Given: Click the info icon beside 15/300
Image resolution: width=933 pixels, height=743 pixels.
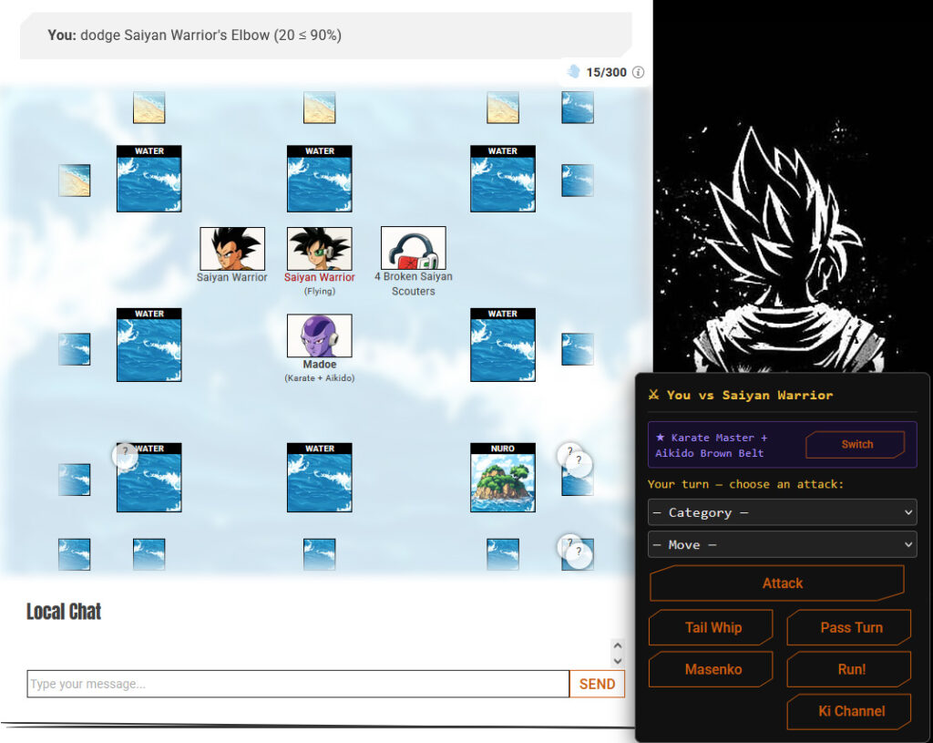Looking at the screenshot, I should tap(638, 72).
